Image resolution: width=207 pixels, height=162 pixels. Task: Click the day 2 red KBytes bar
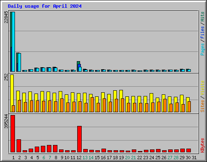tap(19, 146)
